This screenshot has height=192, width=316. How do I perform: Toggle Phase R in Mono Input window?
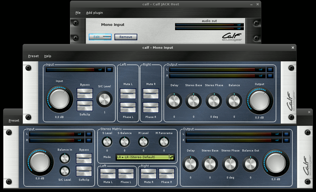point(151,108)
